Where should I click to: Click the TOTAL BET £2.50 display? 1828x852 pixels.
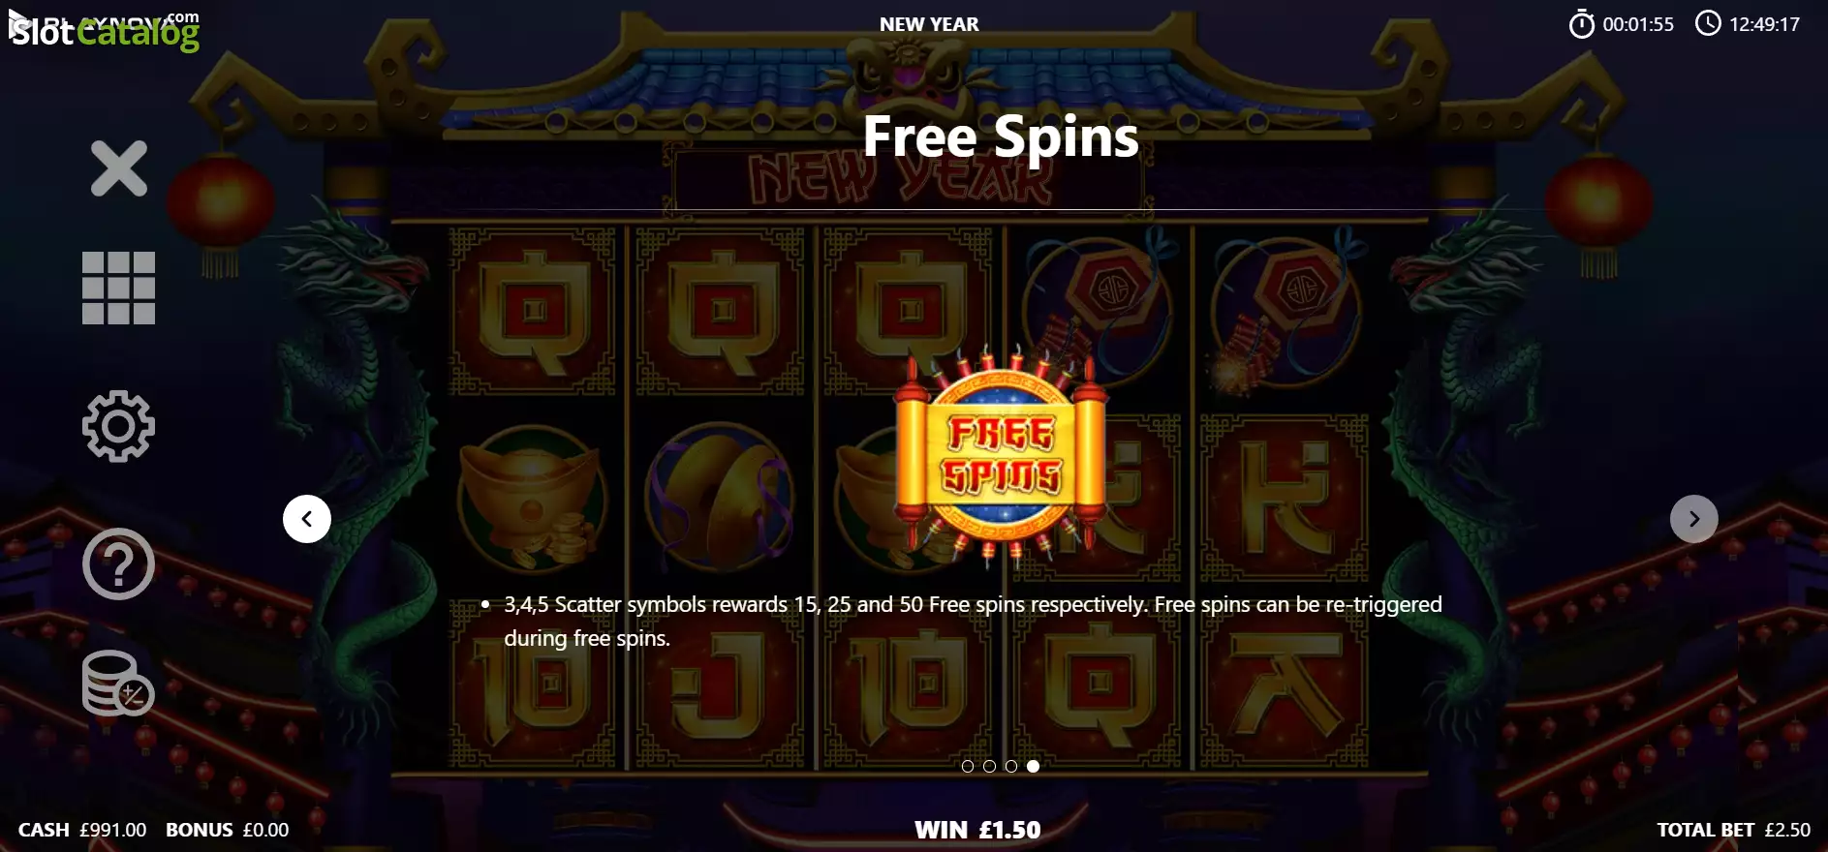pyautogui.click(x=1733, y=830)
